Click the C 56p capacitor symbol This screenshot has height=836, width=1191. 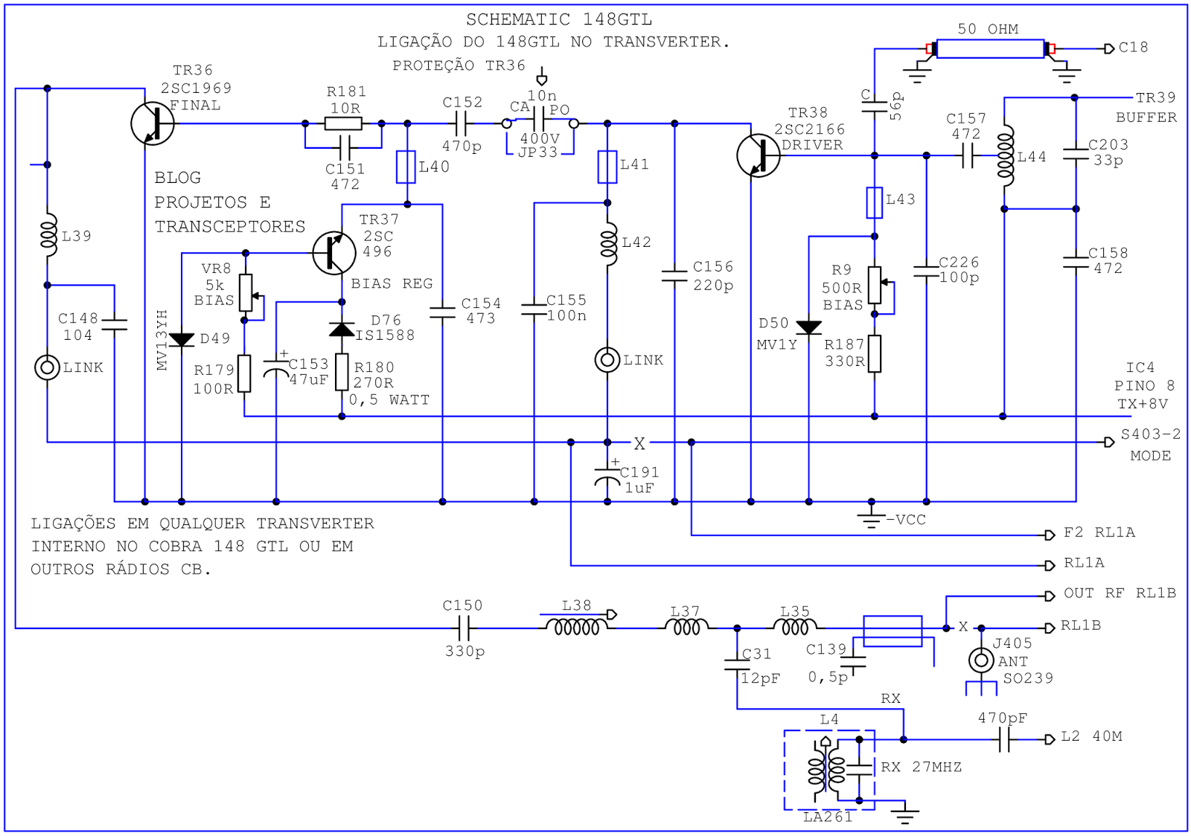tap(875, 106)
